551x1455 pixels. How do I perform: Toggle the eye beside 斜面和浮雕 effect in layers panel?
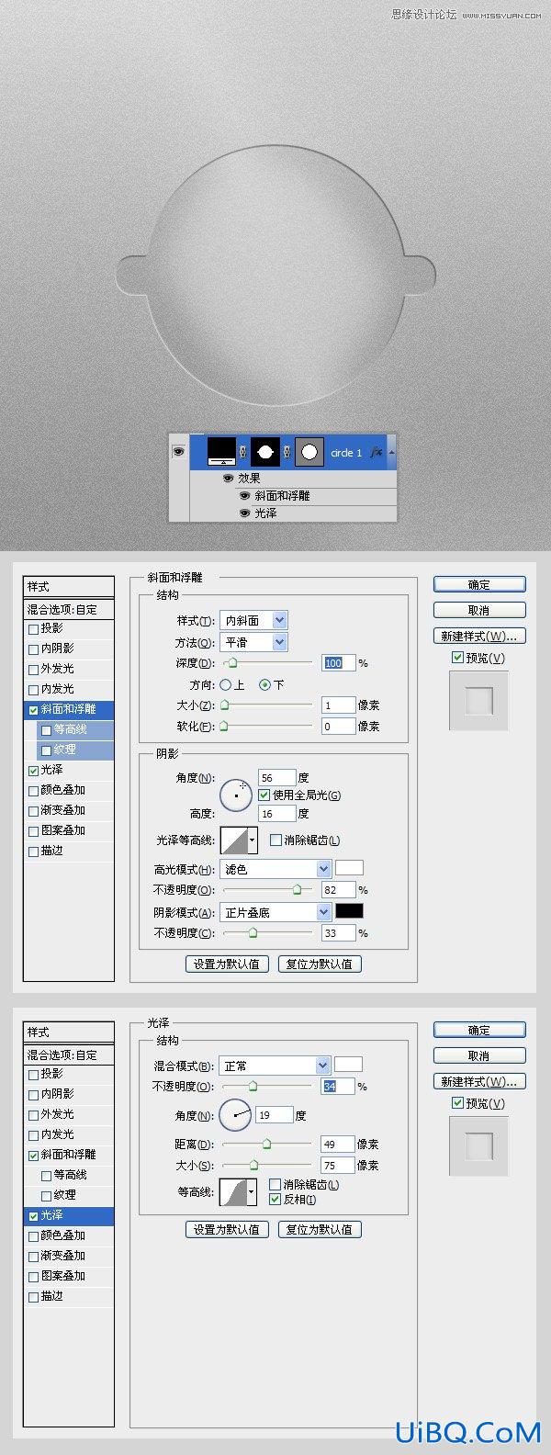(244, 496)
